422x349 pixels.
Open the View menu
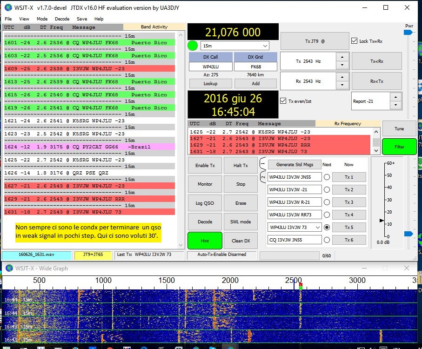[24, 19]
